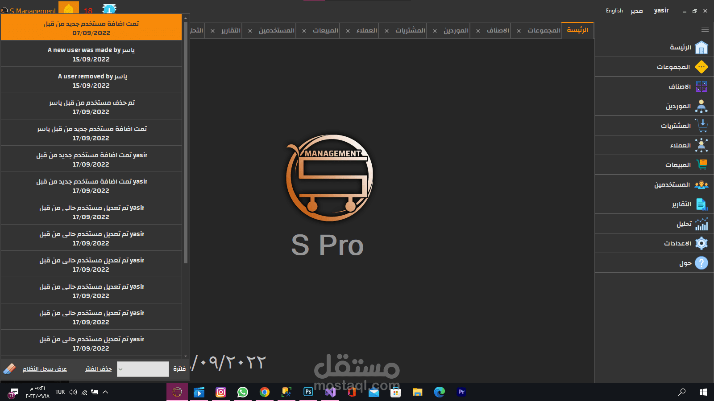Click the TUR input language indicator
Screen dimensions: 714x401
[x=60, y=392]
